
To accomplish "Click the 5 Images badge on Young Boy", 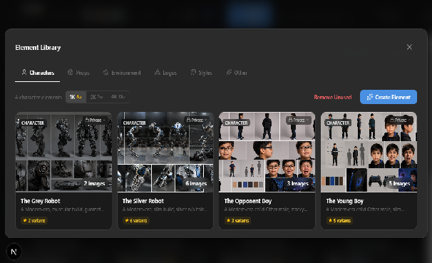I will (x=399, y=183).
